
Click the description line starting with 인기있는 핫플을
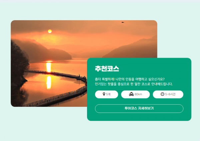pos(134,84)
